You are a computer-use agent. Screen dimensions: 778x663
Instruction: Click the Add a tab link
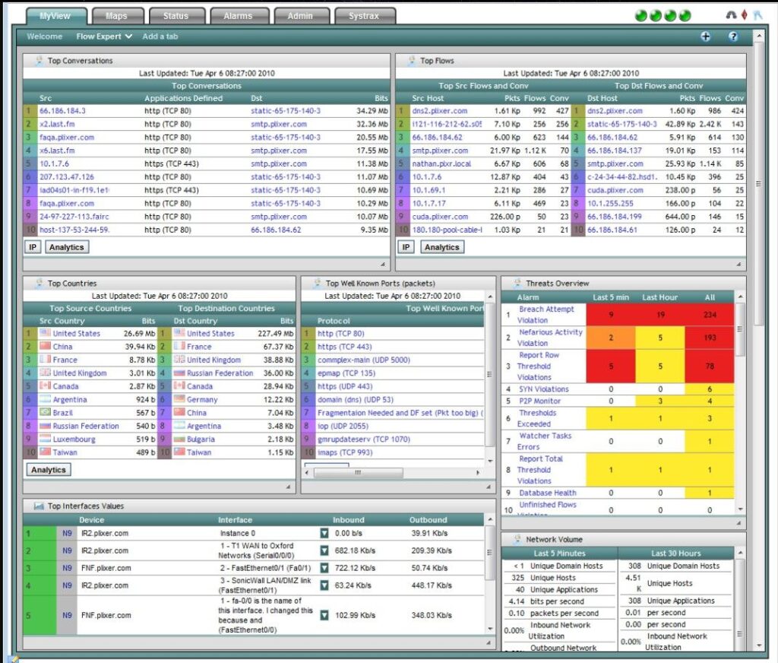tap(160, 36)
